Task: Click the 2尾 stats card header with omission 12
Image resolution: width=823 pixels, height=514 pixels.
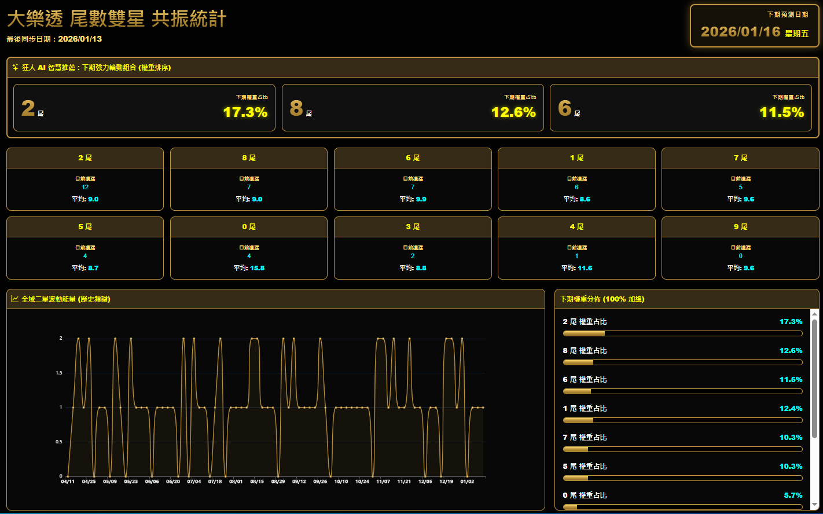Action: pos(85,158)
